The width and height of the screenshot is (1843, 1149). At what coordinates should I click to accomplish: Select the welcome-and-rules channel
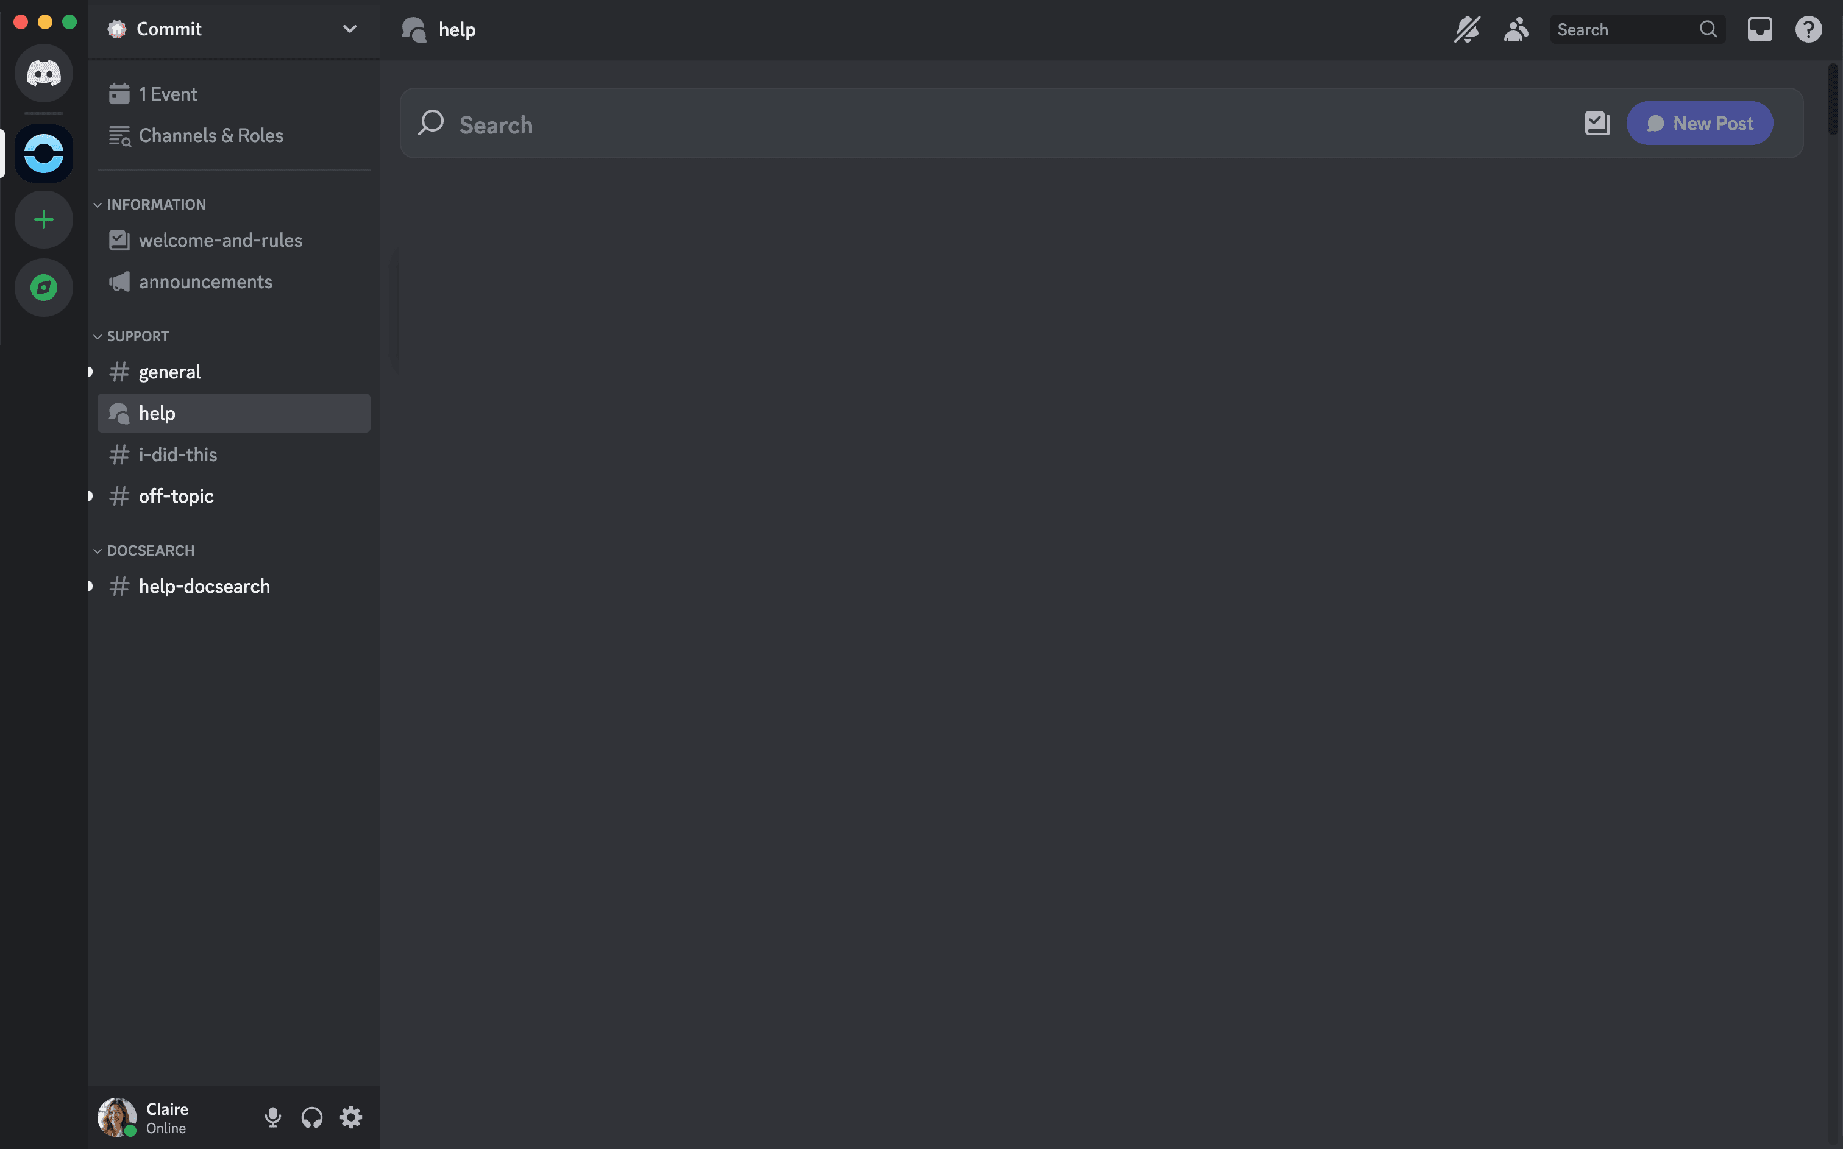tap(220, 239)
